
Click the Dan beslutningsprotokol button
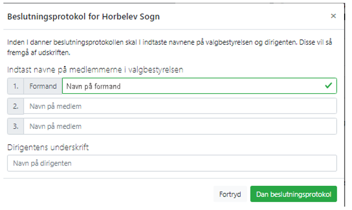click(294, 194)
